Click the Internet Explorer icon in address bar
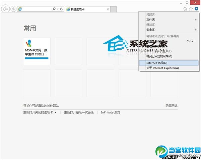Viewport: 201px width, 160px height. [x=20, y=9]
